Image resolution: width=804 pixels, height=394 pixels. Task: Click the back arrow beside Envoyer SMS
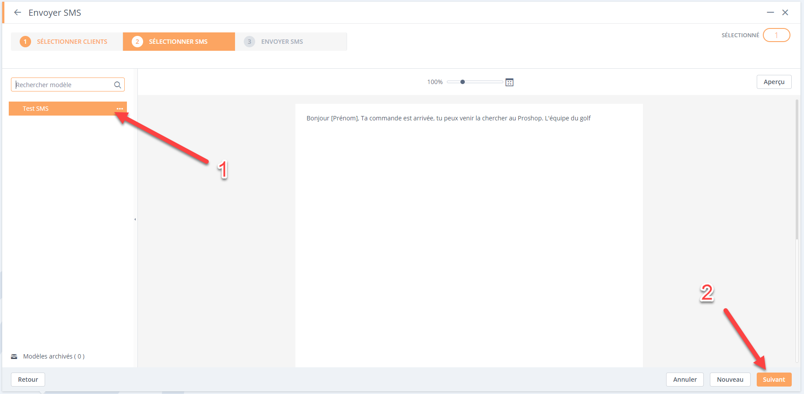18,12
